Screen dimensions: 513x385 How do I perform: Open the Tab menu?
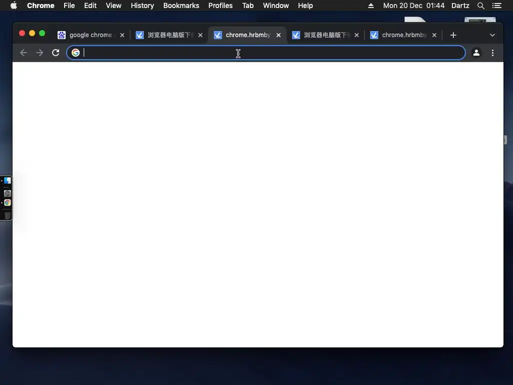[248, 6]
